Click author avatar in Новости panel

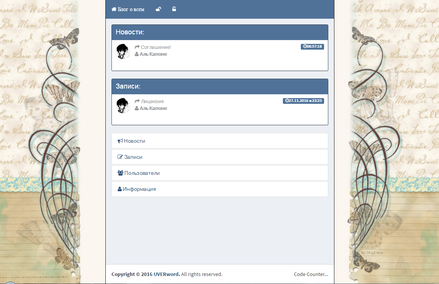[x=123, y=51]
